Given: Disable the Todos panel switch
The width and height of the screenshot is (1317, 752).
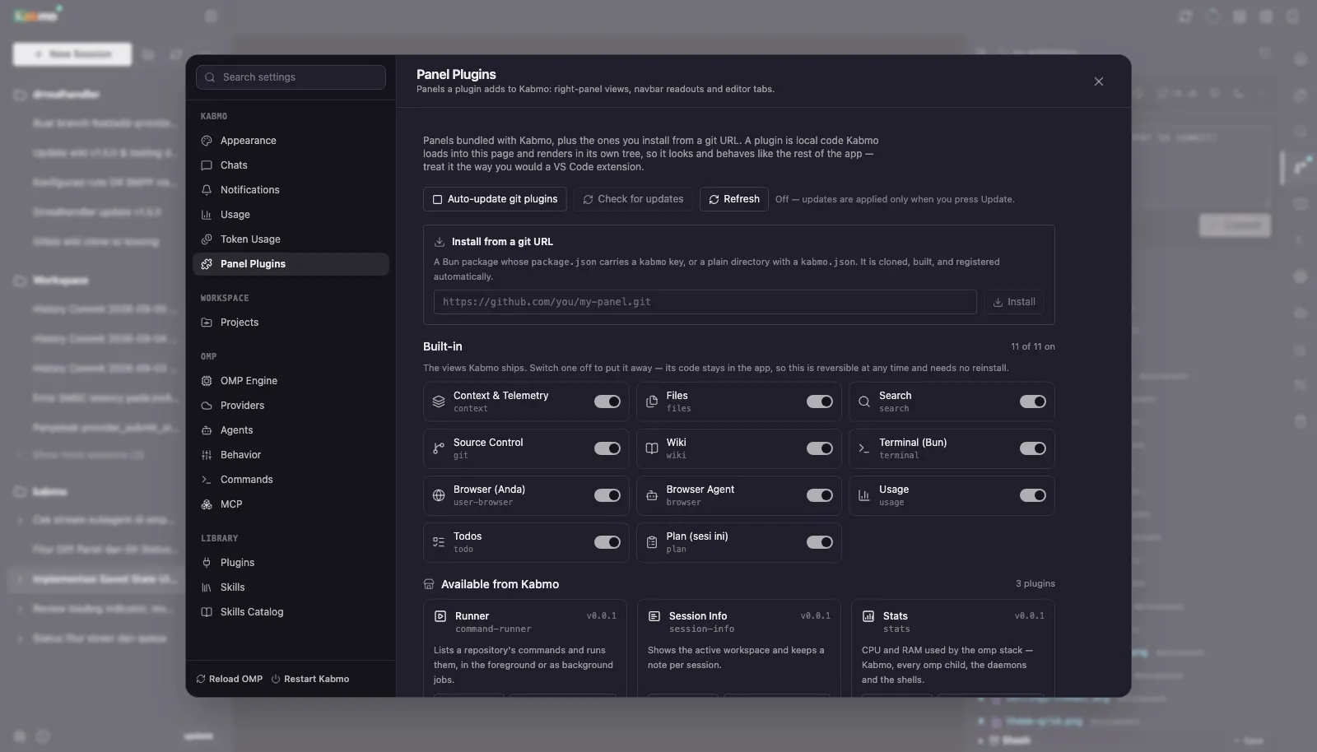Looking at the screenshot, I should coord(607,542).
